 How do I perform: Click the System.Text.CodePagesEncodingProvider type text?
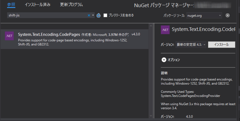click(x=190, y=96)
